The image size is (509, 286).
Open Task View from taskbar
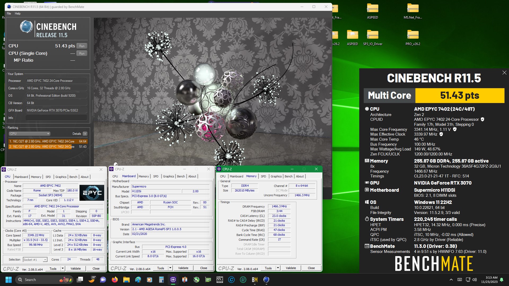tap(80, 280)
